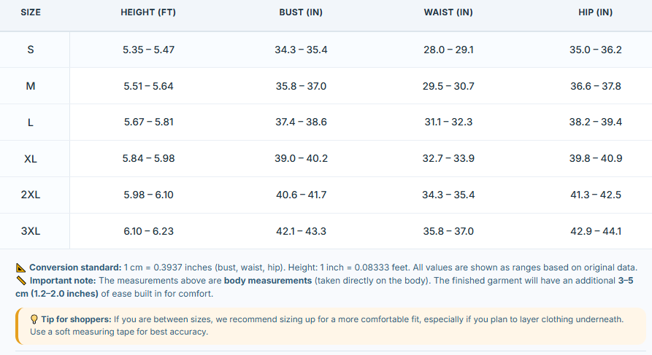This screenshot has height=355, width=652.
Task: Click the bold 'body measurements' text
Action: point(268,281)
